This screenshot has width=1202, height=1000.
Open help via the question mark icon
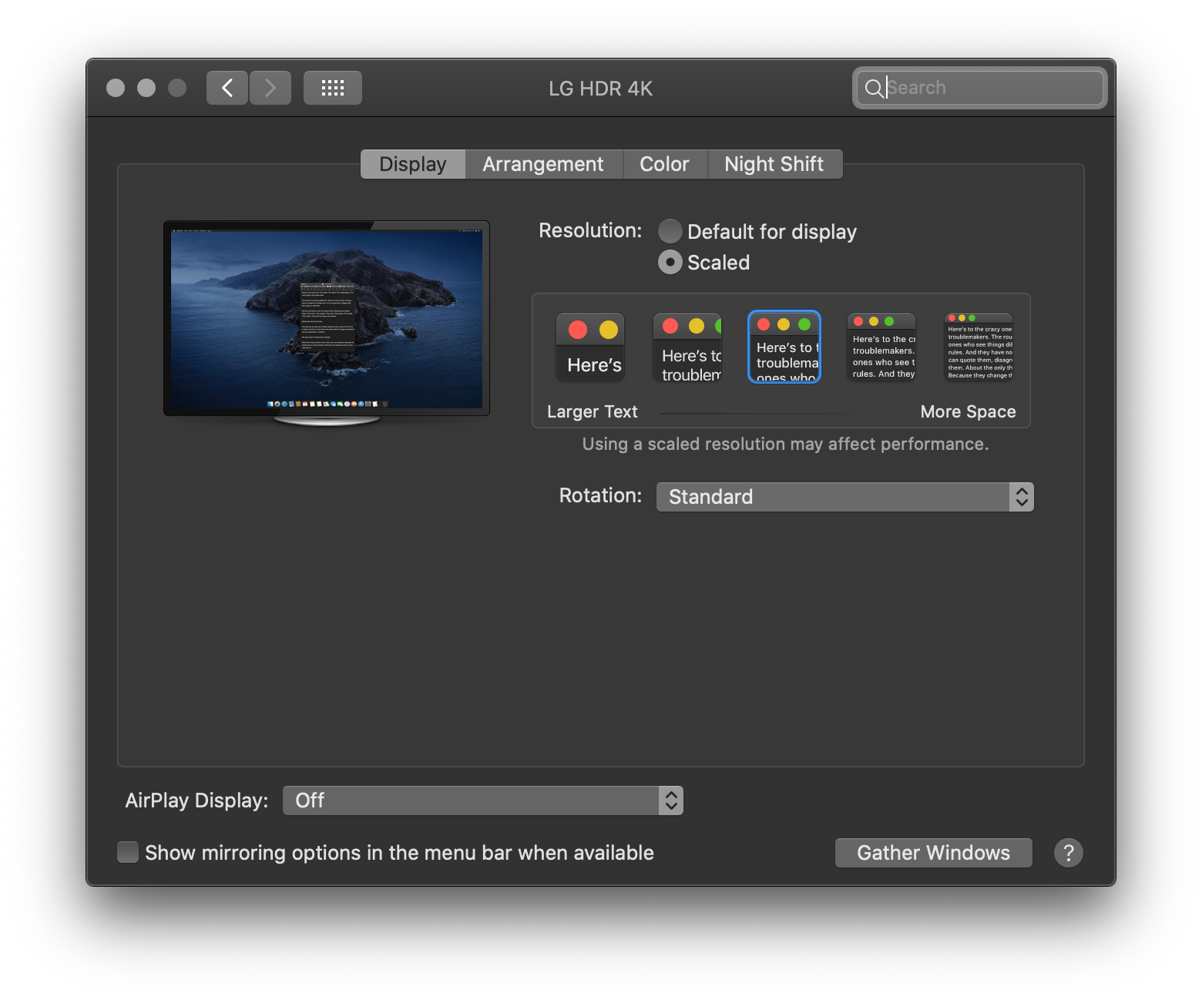click(x=1068, y=852)
